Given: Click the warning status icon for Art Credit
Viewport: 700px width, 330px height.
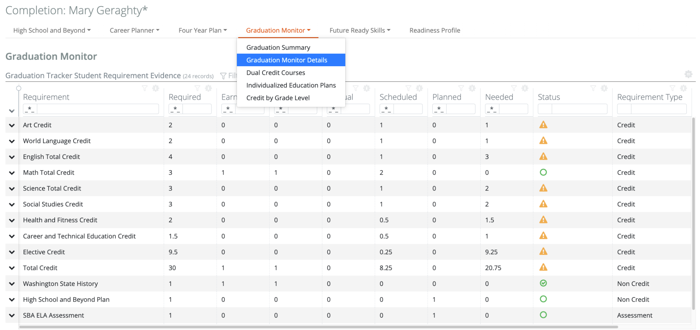Looking at the screenshot, I should pyautogui.click(x=543, y=125).
